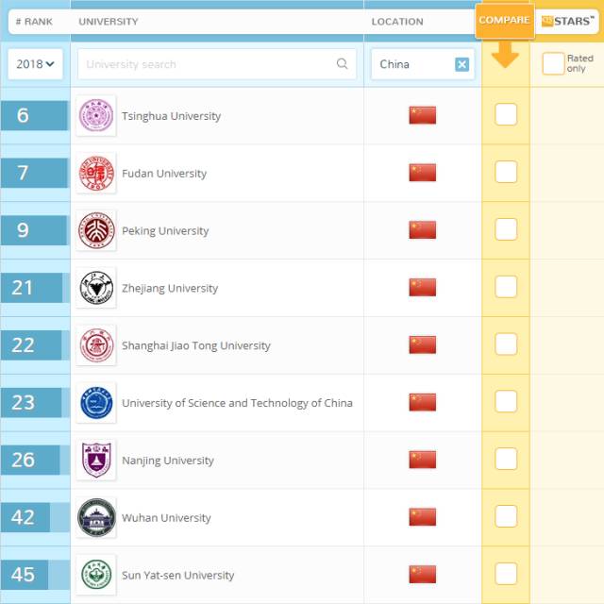The image size is (604, 604).
Task: Click China flag in Nanjing row
Action: (423, 460)
